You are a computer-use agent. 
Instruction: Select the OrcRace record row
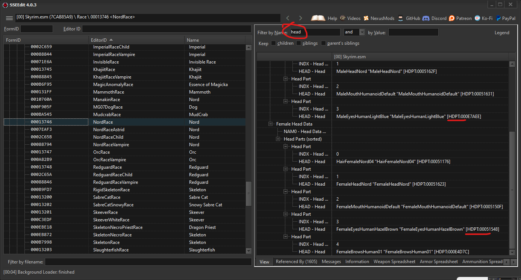pos(124,152)
